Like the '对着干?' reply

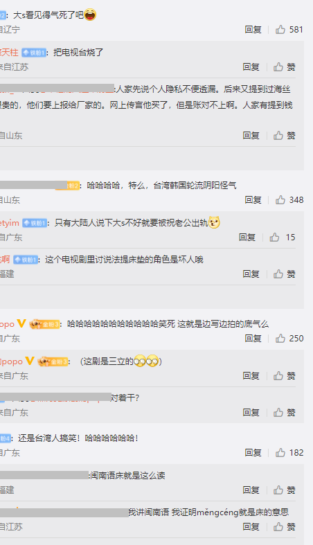[x=284, y=413]
